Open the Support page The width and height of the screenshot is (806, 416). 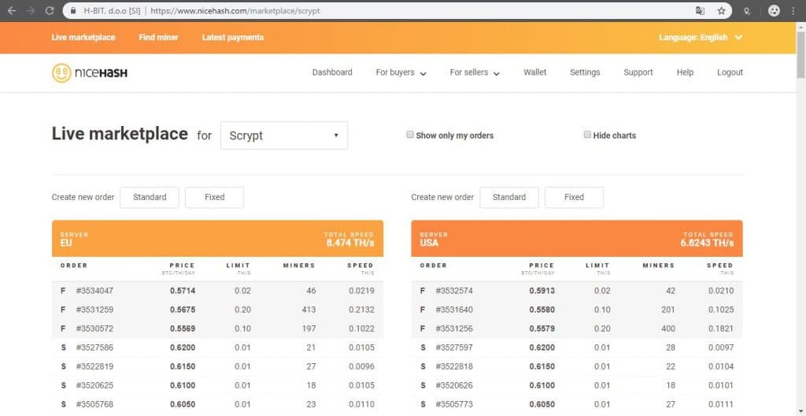point(638,72)
